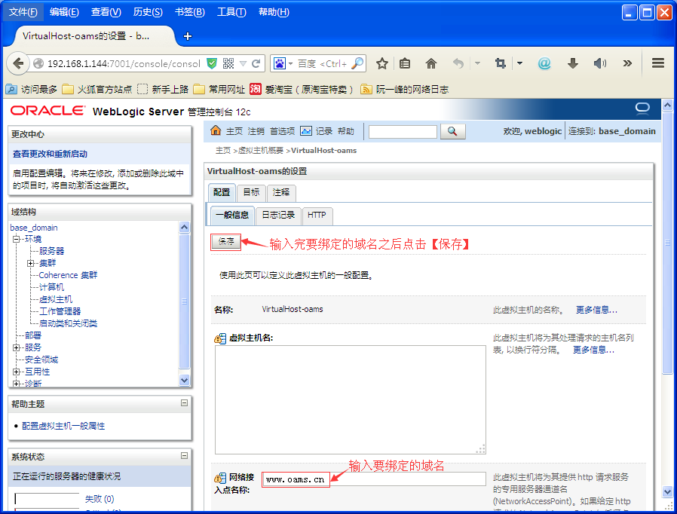Click the bookmark star icon
Image resolution: width=677 pixels, height=514 pixels.
[x=381, y=64]
